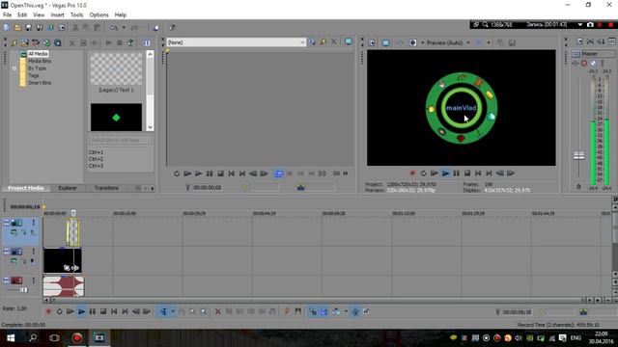Open the Options menu
618x347 pixels.
point(98,15)
